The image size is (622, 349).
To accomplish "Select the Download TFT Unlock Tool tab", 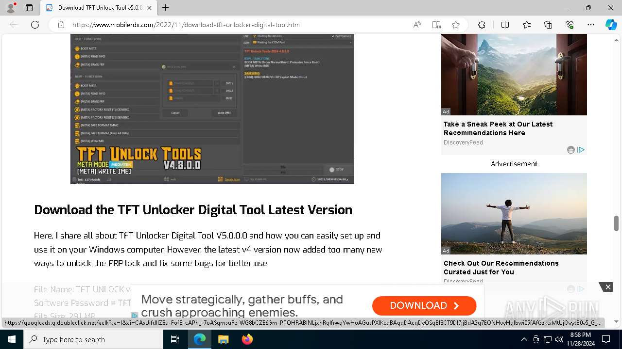I will pyautogui.click(x=99, y=8).
